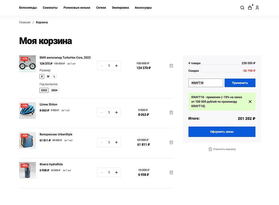Remove the HydroRide bottle using its trash icon
Screen dimensions: 279x205
pyautogui.click(x=171, y=172)
